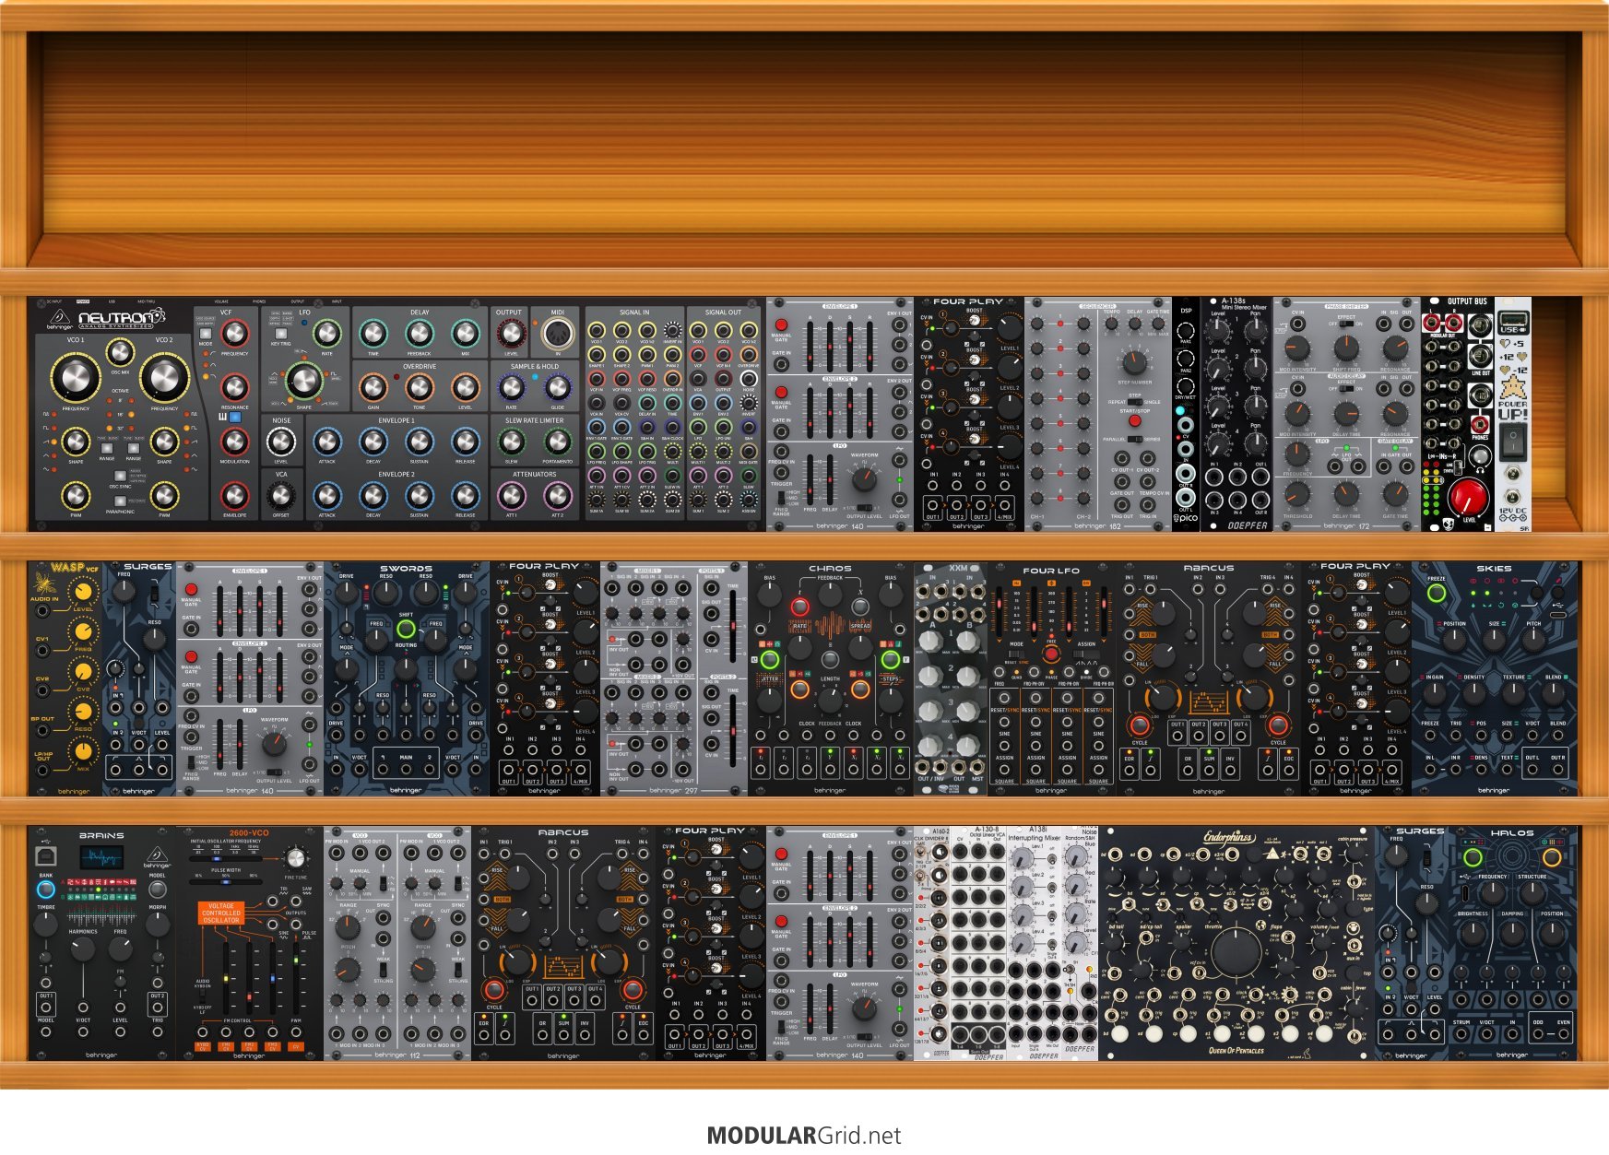Click the Neutron VCA Offset knob

click(x=280, y=497)
